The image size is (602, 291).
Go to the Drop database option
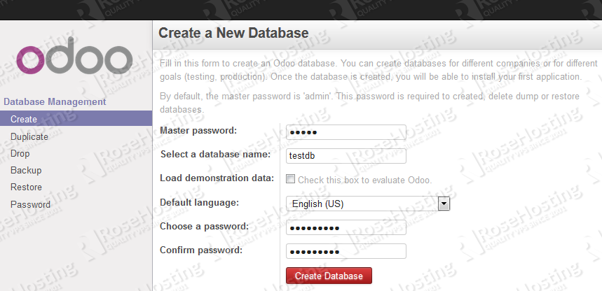pyautogui.click(x=20, y=154)
